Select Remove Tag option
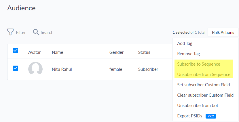The height and width of the screenshot is (122, 239). point(188,54)
